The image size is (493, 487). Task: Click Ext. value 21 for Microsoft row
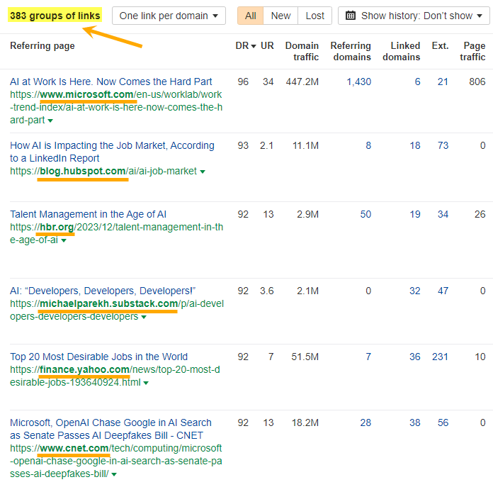(x=443, y=82)
